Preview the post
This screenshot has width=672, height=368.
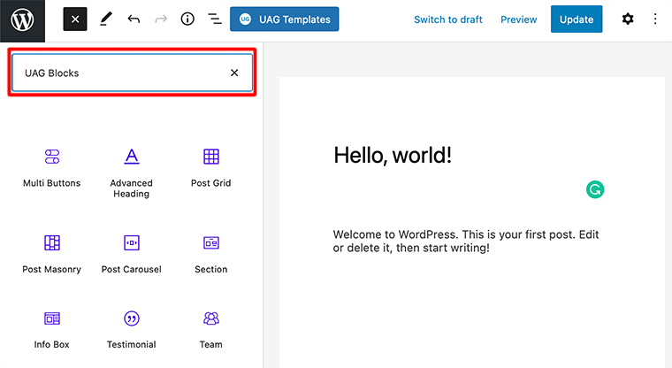(x=518, y=19)
